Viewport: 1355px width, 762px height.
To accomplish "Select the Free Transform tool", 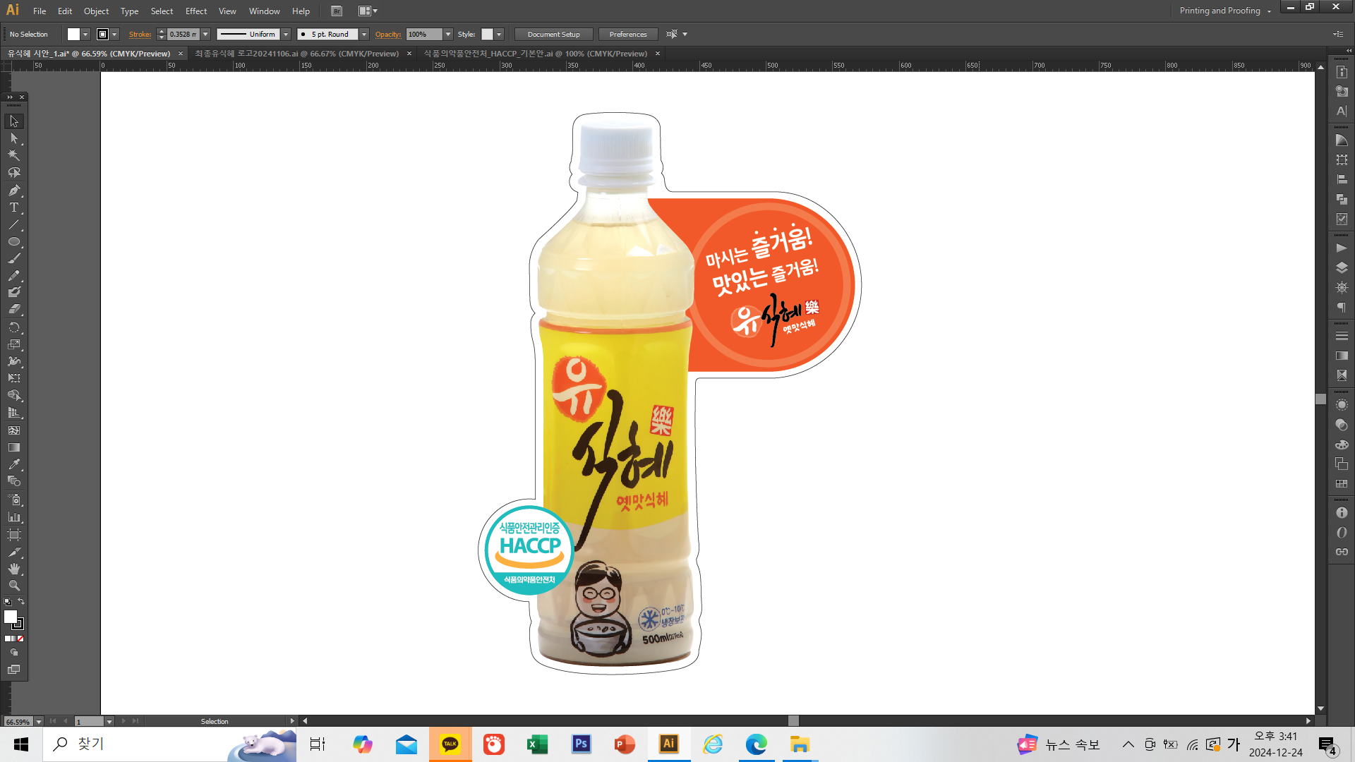I will (14, 378).
